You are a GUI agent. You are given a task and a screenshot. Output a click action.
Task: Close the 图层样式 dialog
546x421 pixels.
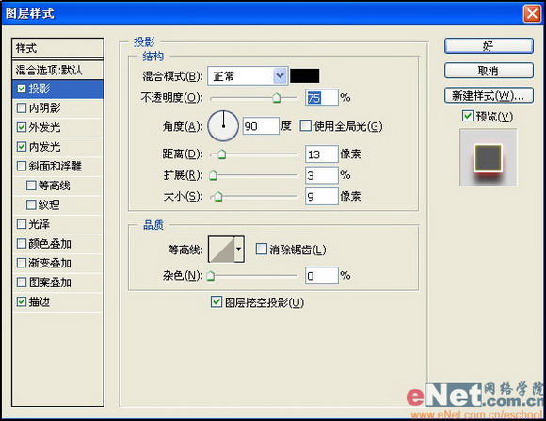pyautogui.click(x=532, y=14)
